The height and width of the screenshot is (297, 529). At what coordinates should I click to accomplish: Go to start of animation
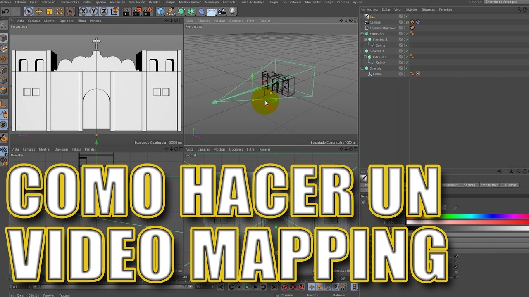(x=221, y=287)
